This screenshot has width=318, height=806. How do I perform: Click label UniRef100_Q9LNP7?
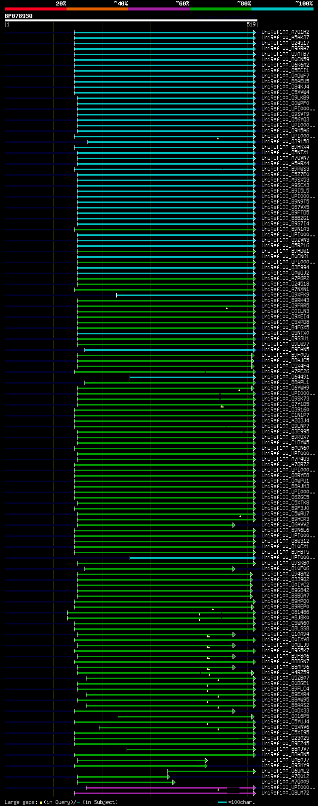tap(286, 426)
